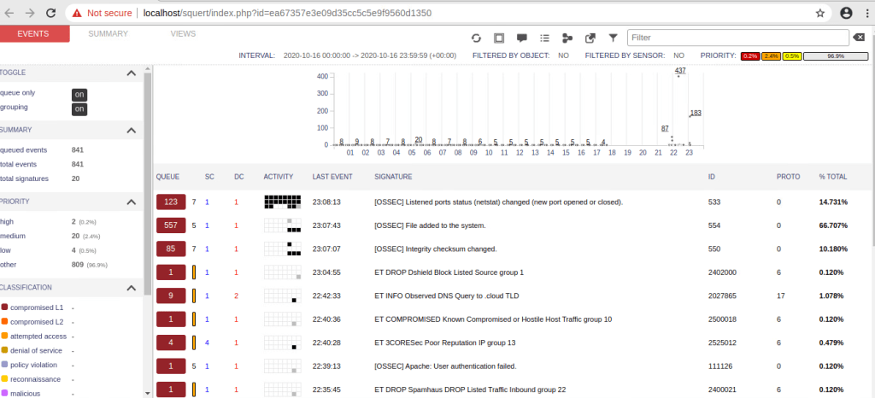Screen dimensions: 875x398
Task: Click the 557 queue button for File added
Action: 169,225
